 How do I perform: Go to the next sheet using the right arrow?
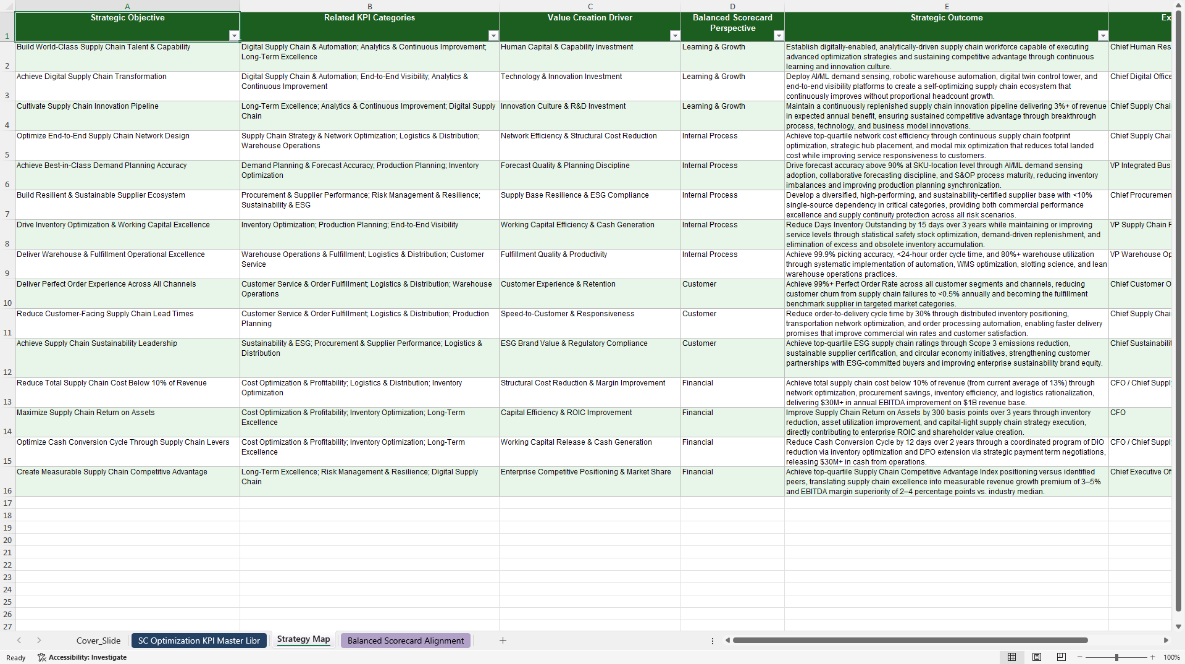(39, 641)
